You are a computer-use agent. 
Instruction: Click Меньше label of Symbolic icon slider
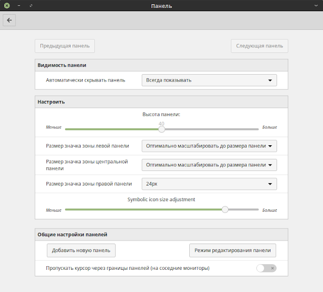click(53, 210)
